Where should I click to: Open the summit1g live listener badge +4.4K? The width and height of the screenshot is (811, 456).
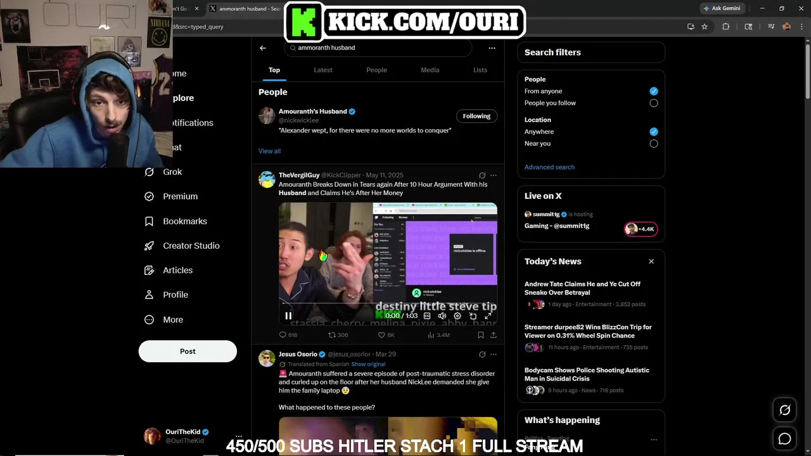coord(641,229)
